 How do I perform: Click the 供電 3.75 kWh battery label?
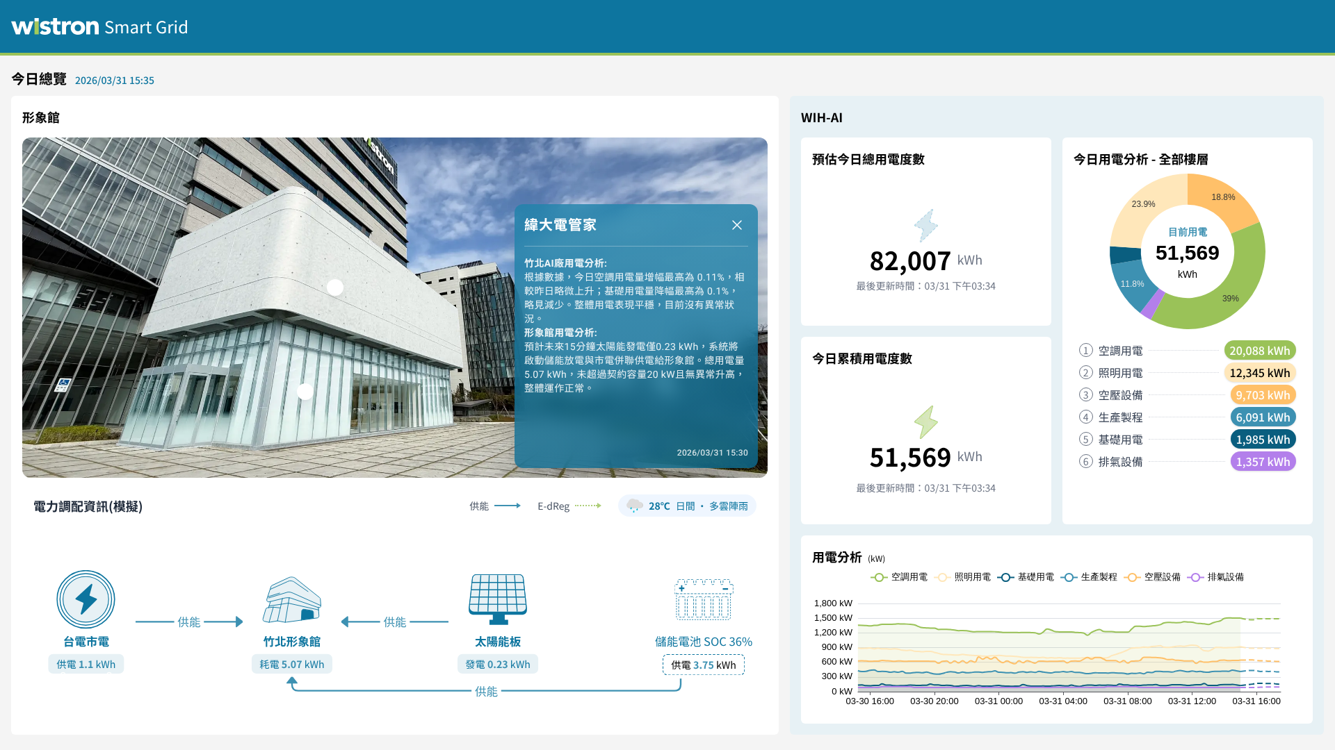703,665
